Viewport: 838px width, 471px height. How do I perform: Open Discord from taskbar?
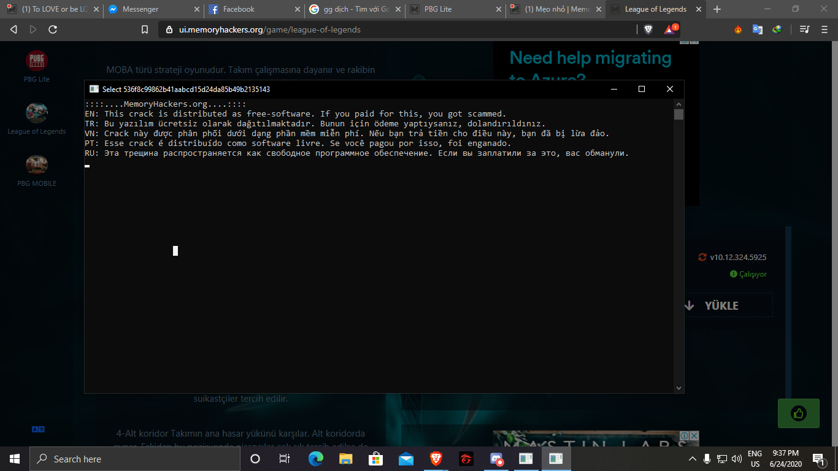(x=496, y=459)
